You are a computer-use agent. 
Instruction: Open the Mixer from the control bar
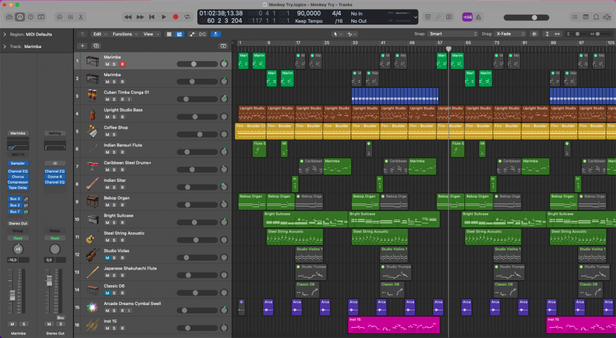[x=70, y=17]
